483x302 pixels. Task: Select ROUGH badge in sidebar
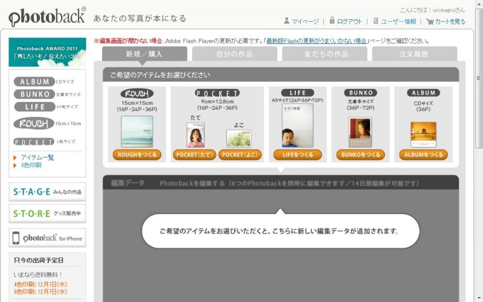(34, 124)
